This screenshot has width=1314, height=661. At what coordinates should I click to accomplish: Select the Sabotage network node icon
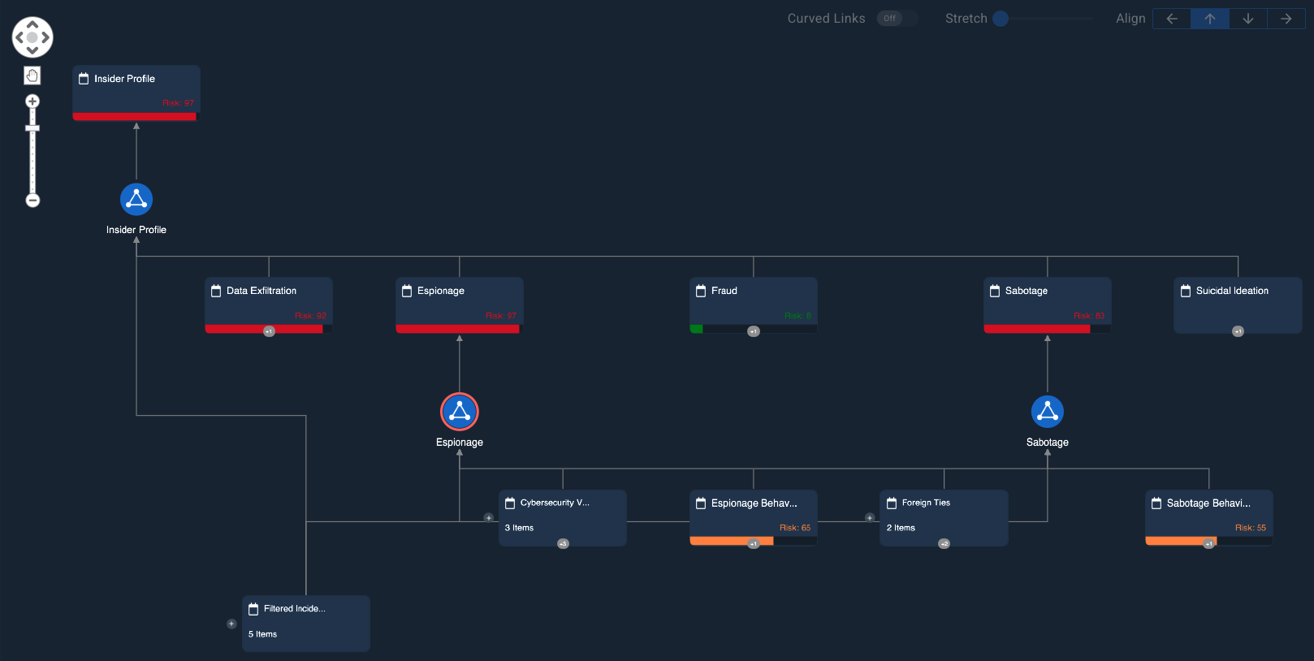pos(1047,412)
